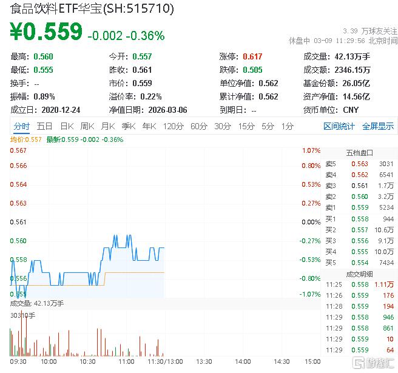
Task: Click the 30310手 volume scale label
Action: point(23,315)
